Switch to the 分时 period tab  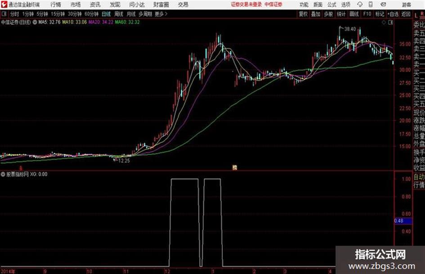(14, 14)
